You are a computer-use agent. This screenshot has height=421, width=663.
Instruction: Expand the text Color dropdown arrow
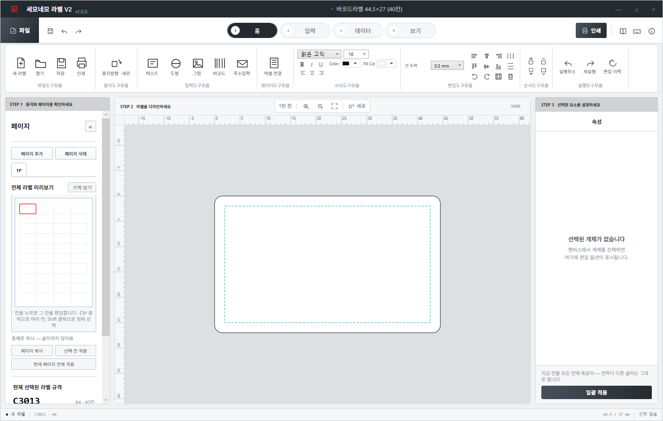tap(355, 63)
